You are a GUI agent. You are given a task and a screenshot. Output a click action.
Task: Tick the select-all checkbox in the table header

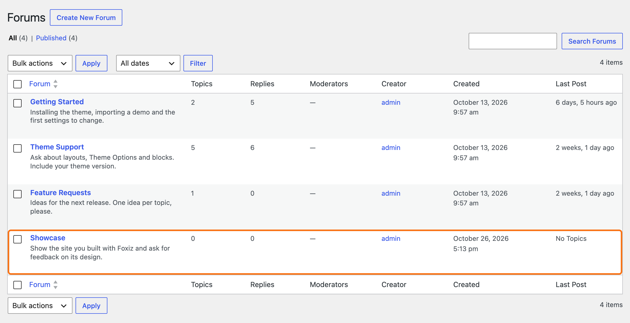click(x=17, y=84)
